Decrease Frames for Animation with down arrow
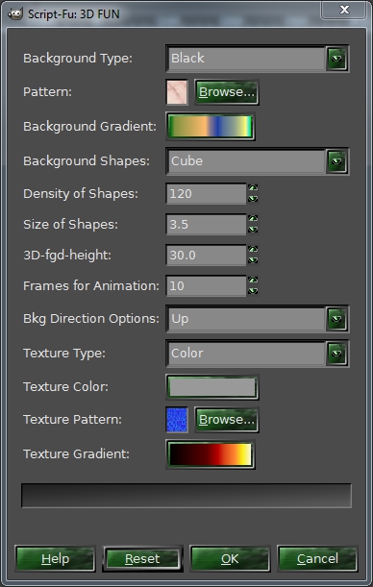This screenshot has height=587, width=373. 253,291
